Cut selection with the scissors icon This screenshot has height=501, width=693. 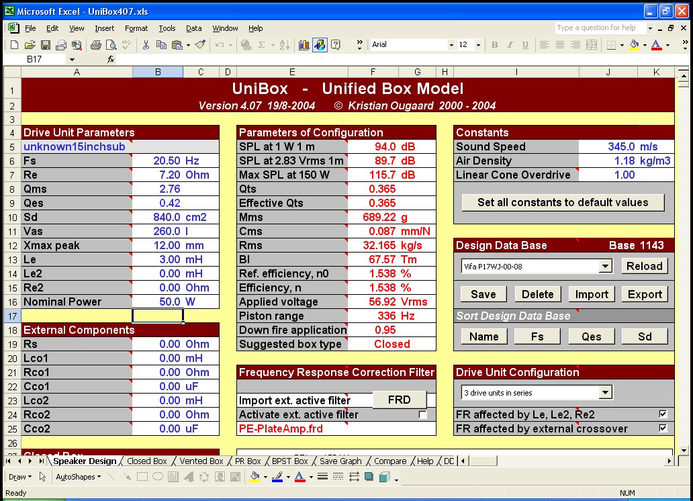[x=146, y=45]
